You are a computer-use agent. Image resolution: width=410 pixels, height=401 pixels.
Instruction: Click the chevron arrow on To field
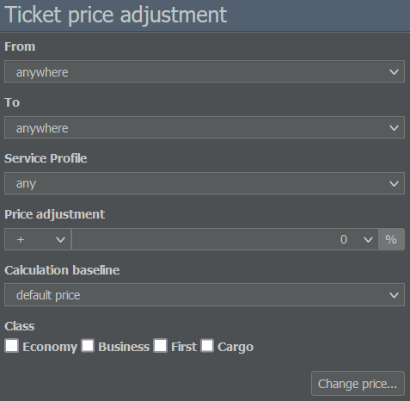coord(394,127)
